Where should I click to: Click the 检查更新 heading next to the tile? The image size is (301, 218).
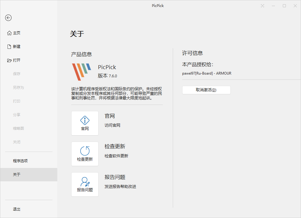tap(115, 146)
